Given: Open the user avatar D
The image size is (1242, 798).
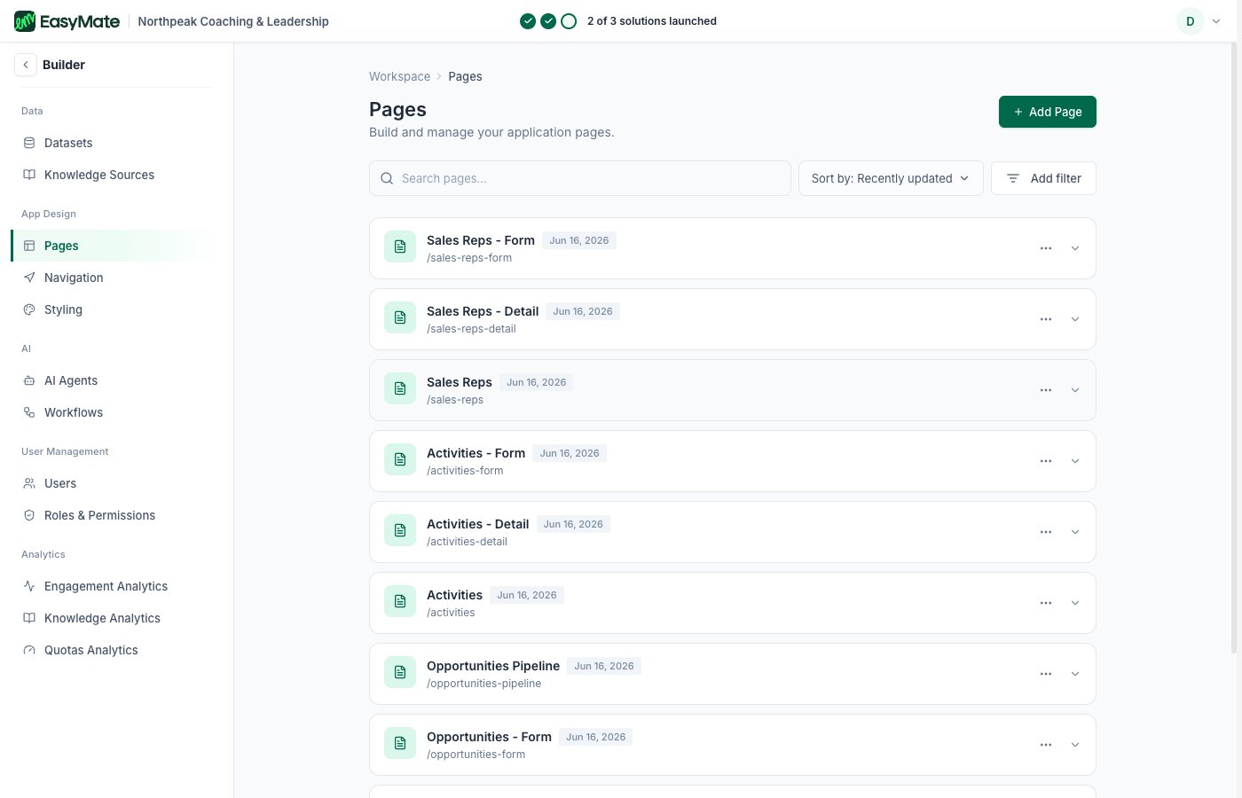Looking at the screenshot, I should click(x=1191, y=21).
